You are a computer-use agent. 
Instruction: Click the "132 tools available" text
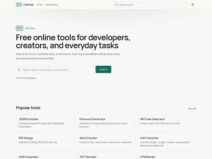click(26, 78)
